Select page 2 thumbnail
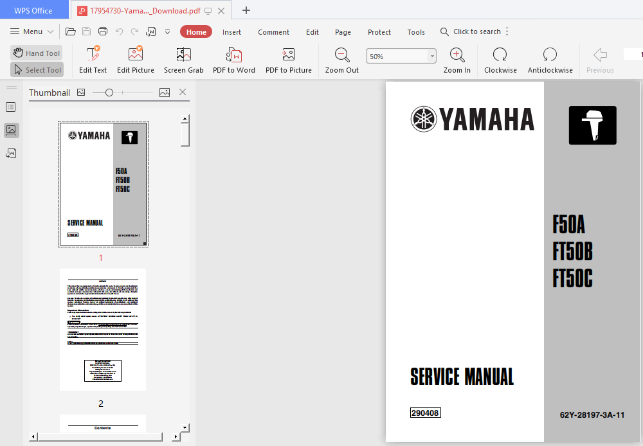 [103, 330]
